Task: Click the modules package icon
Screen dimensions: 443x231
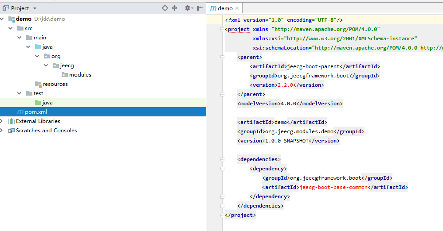Action: tap(65, 75)
